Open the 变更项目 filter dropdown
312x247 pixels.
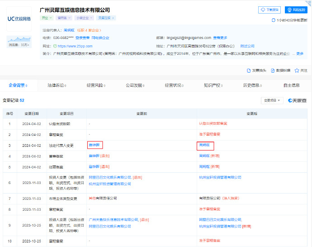pos(272,100)
